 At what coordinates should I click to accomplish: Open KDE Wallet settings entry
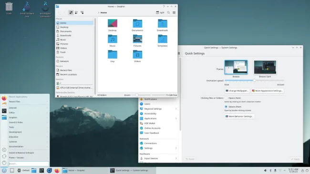point(158,123)
